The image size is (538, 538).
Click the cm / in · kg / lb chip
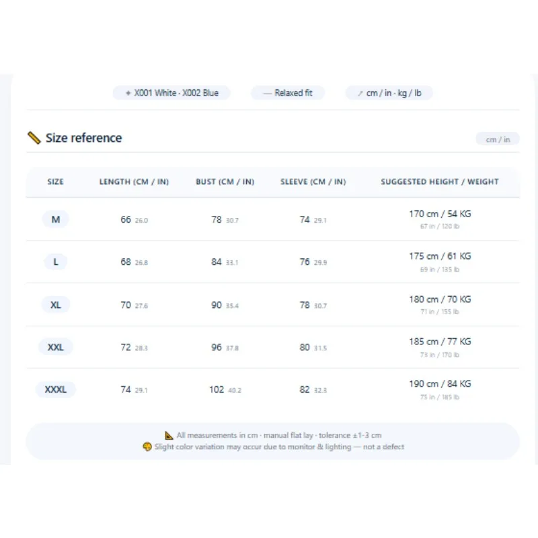pos(389,93)
